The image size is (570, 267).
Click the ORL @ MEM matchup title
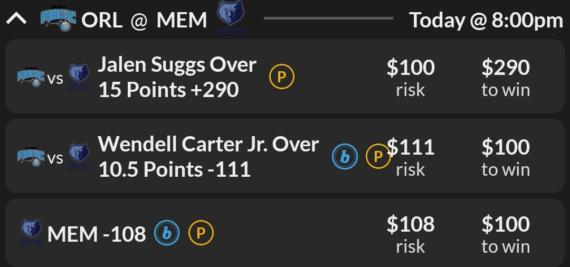tap(144, 20)
